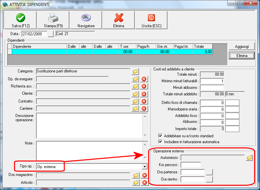260x190 pixels.
Task: Browse Contratto with folder icon
Action: (135, 101)
